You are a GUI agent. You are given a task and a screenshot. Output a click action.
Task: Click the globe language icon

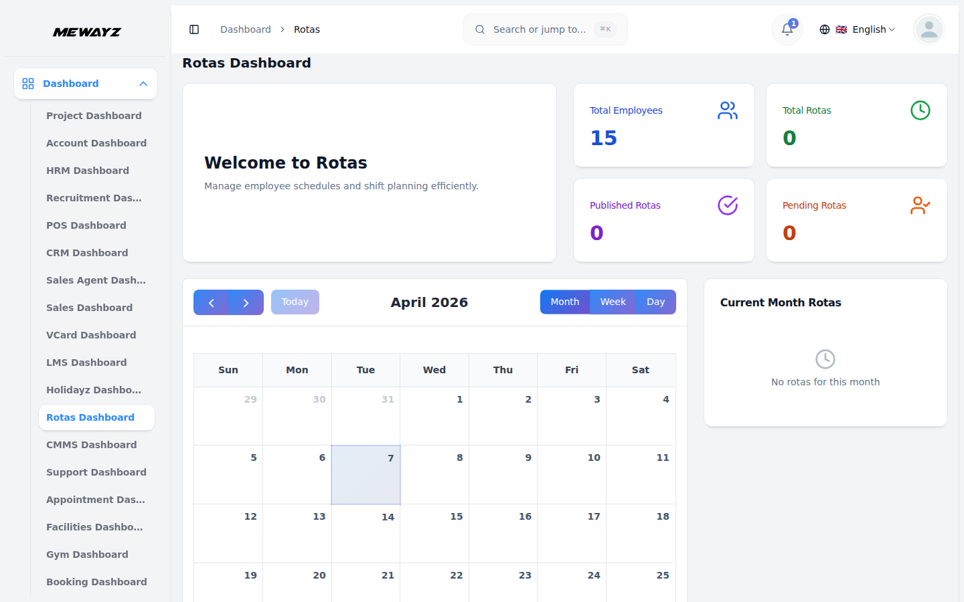(x=824, y=29)
